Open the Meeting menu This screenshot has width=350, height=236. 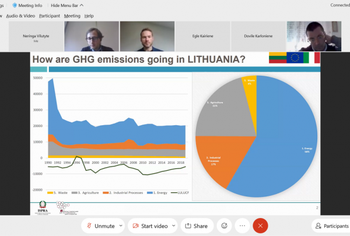(72, 16)
